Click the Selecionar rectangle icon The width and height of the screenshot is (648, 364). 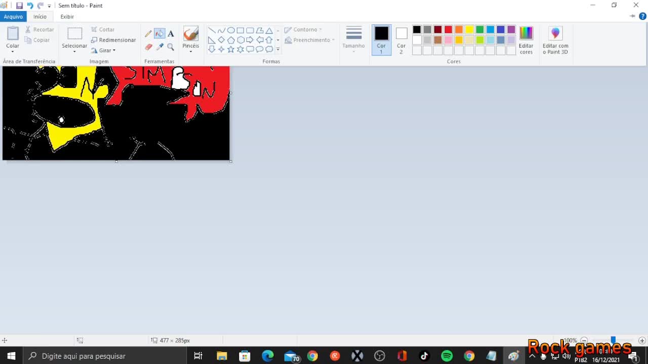[x=74, y=34]
